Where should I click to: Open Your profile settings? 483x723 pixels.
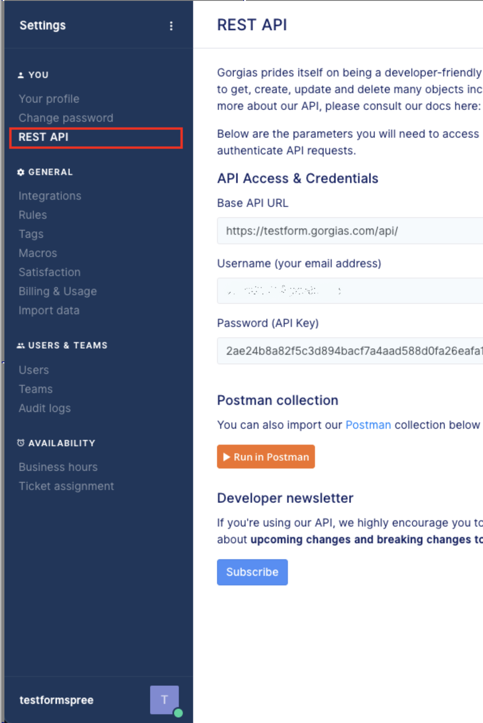point(49,99)
